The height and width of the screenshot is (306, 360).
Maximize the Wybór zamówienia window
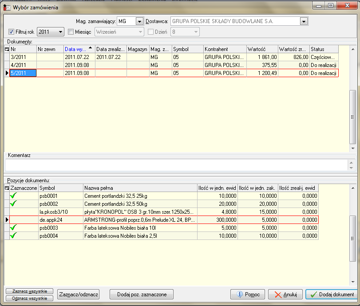(x=331, y=5)
